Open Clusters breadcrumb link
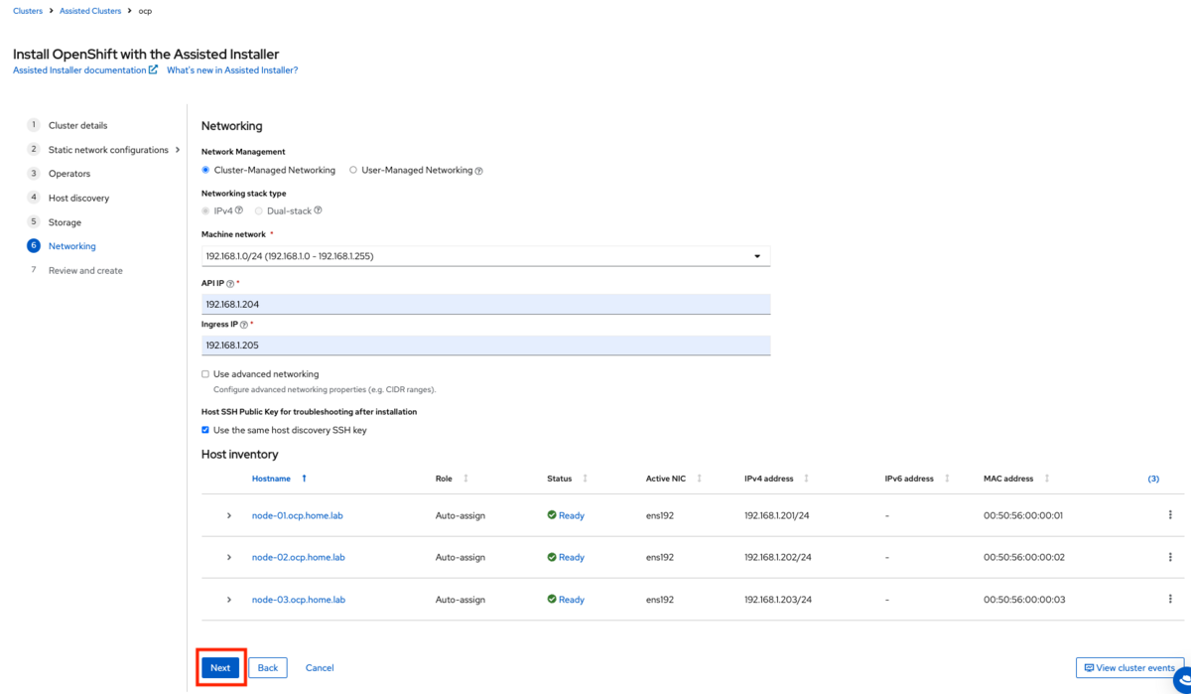This screenshot has width=1191, height=694. point(28,11)
